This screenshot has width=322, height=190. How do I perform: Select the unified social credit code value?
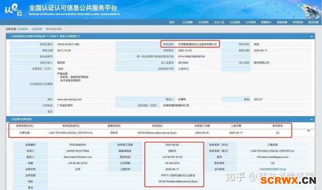[191, 57]
